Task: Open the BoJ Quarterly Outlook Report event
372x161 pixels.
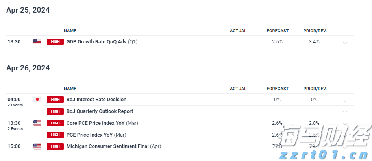Action: coord(100,111)
